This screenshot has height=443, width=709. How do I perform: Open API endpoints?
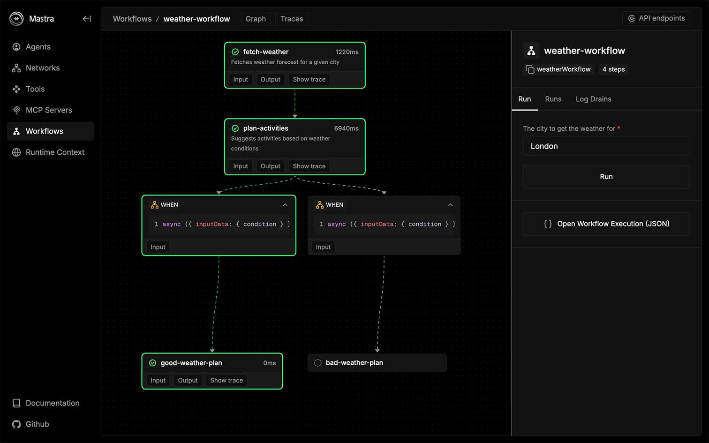[x=656, y=18]
